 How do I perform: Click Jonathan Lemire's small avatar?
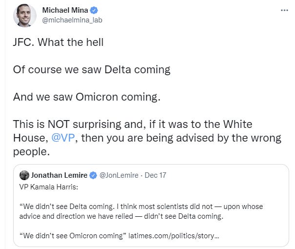pyautogui.click(x=24, y=175)
